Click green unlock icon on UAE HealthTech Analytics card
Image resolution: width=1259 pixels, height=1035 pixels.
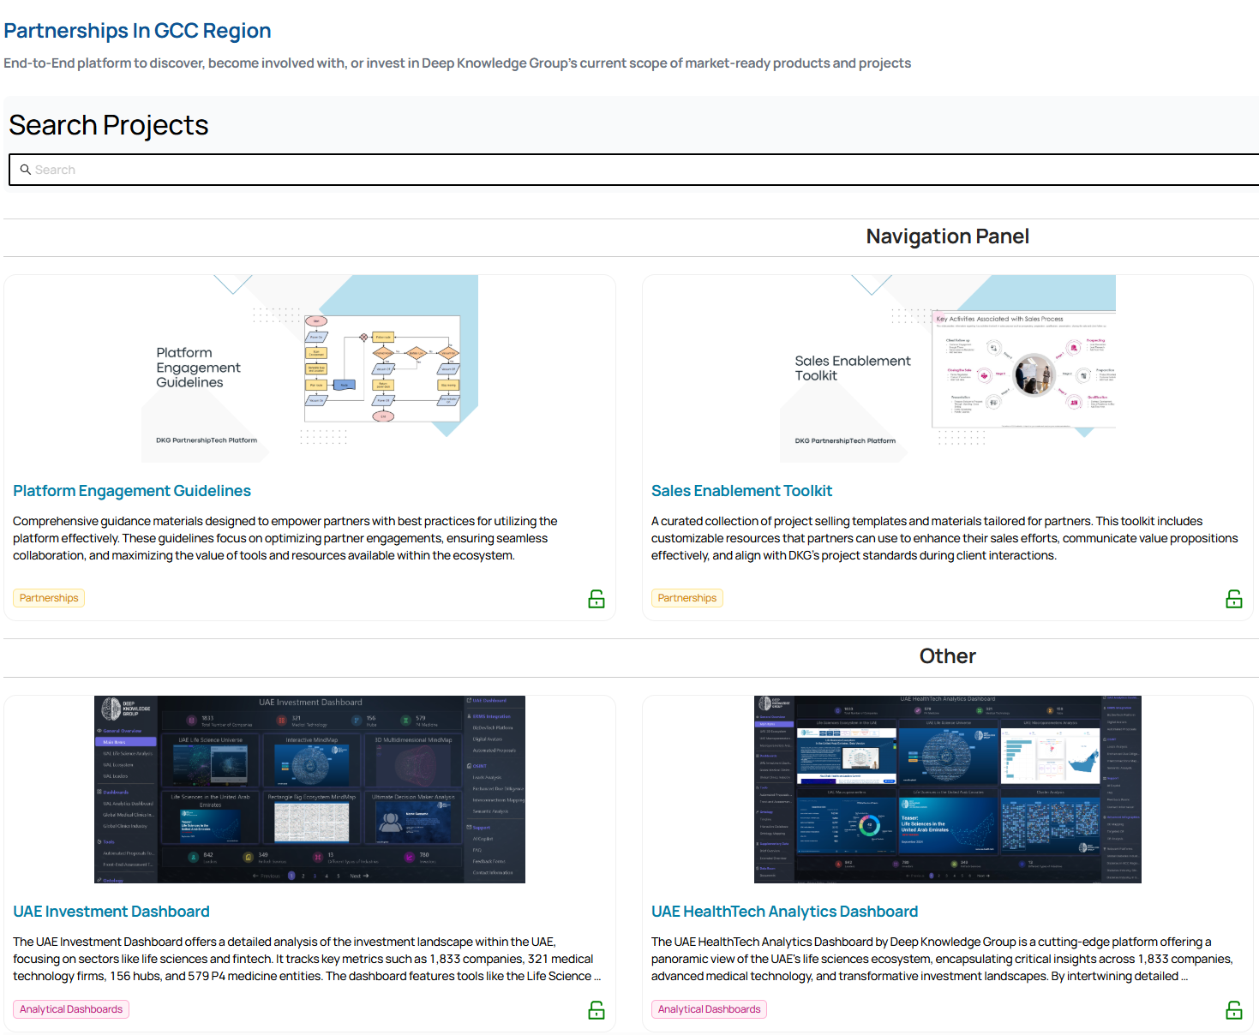[1234, 1010]
